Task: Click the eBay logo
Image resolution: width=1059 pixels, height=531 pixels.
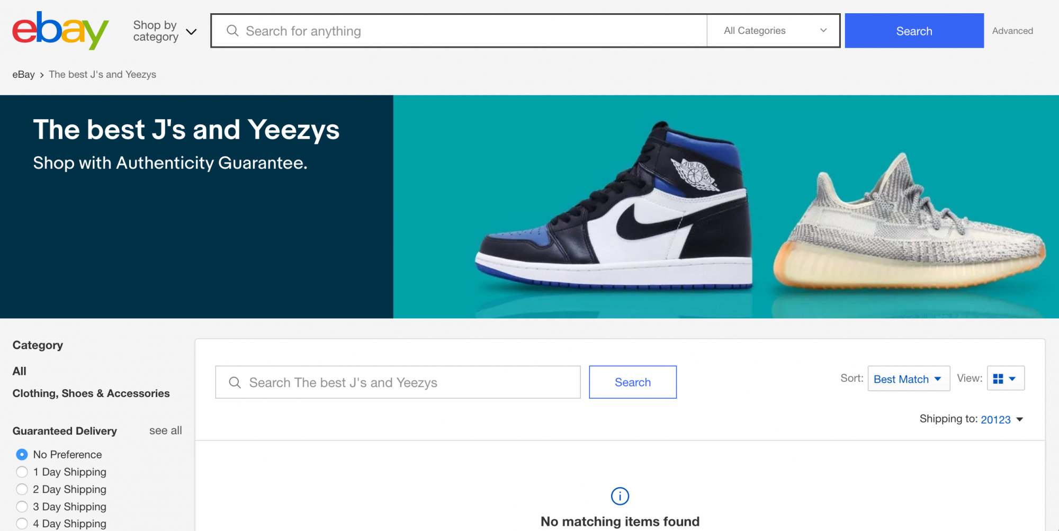Action: 60,31
